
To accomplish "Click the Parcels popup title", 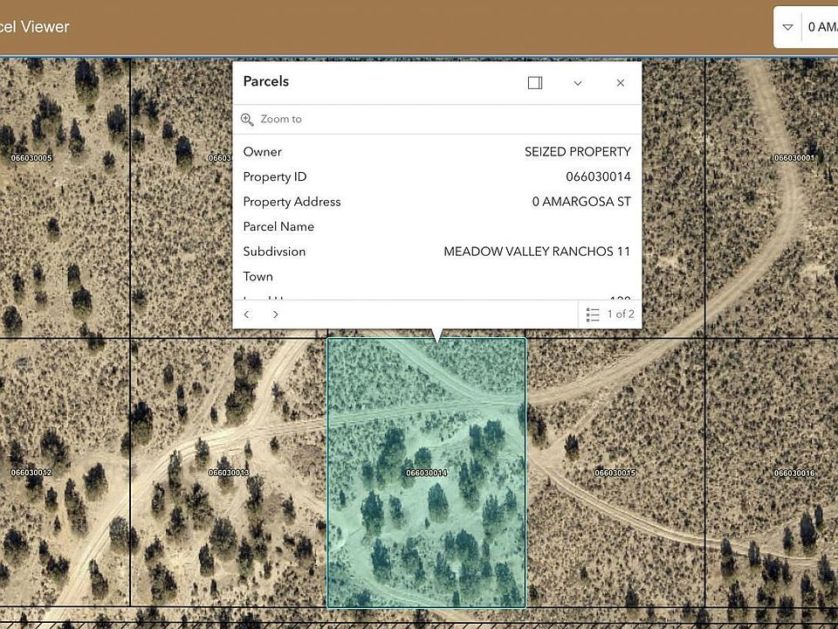I will click(x=266, y=81).
